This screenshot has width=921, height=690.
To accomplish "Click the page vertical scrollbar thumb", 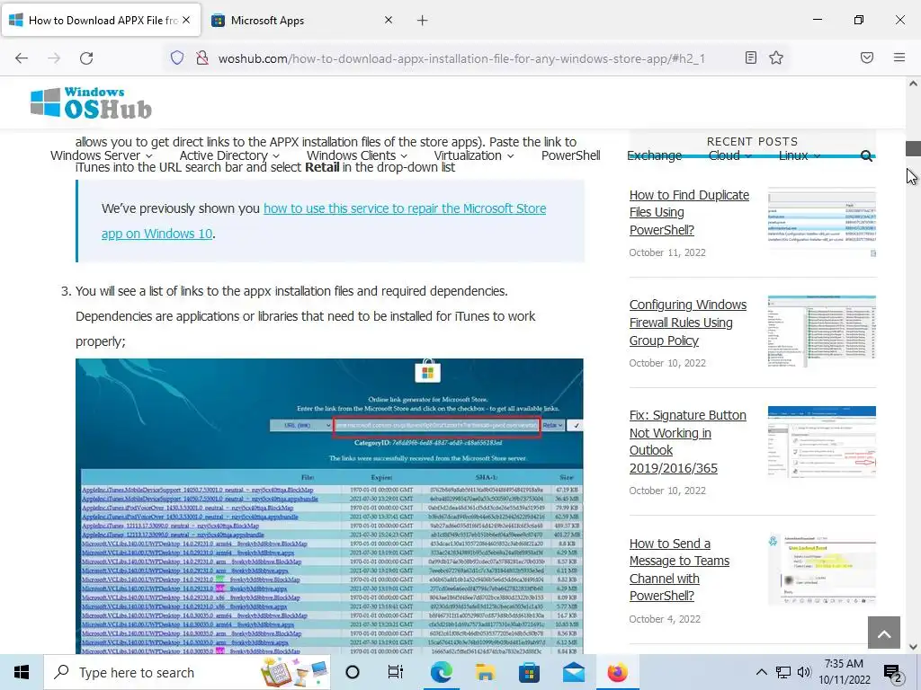I will coord(913,148).
